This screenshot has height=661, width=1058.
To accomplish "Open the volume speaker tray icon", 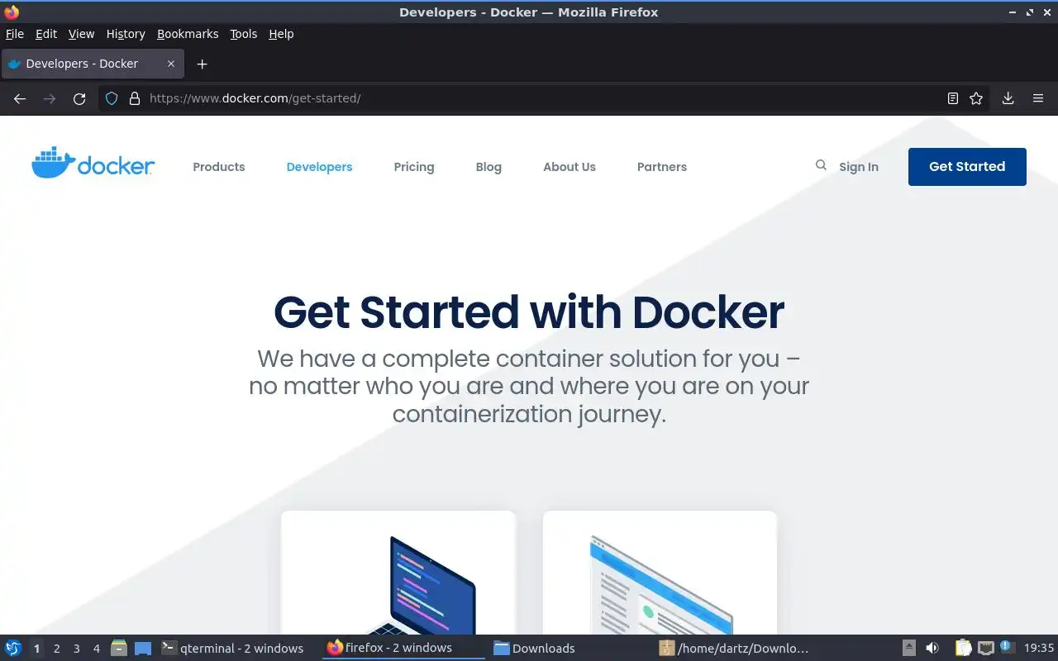I will click(x=932, y=648).
